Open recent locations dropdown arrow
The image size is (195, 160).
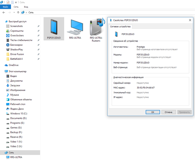tap(14, 13)
